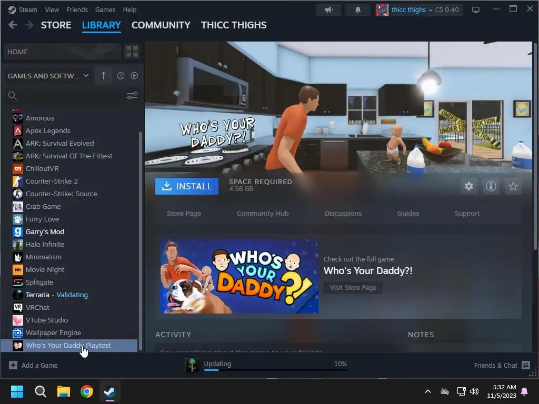The height and width of the screenshot is (404, 539).
Task: Click the Steam logo icon in the menu bar
Action: point(13,10)
